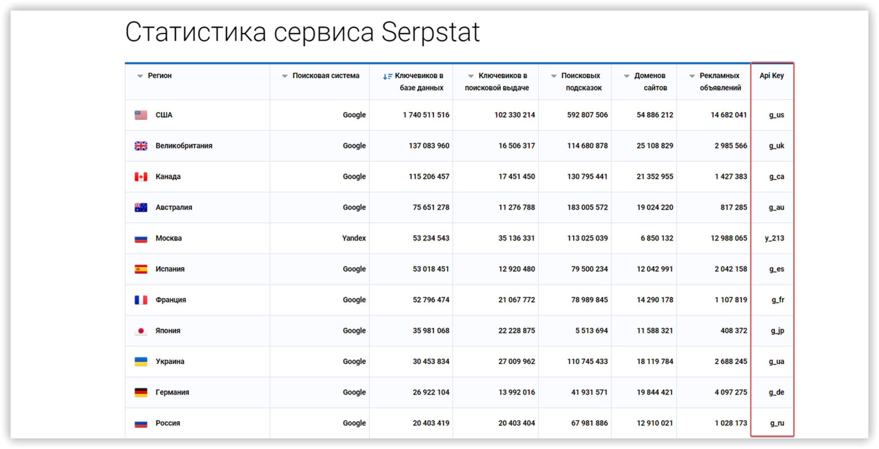Click the g_au API key

tap(776, 208)
